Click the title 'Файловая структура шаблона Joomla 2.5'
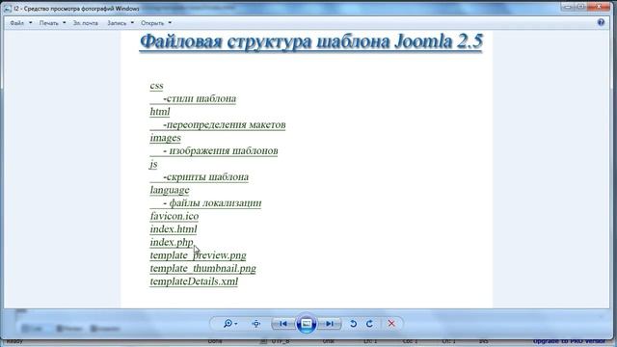Viewport: 617px width, 347px height. pos(311,41)
